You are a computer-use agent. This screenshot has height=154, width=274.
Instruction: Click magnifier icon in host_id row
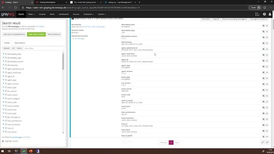(263, 125)
